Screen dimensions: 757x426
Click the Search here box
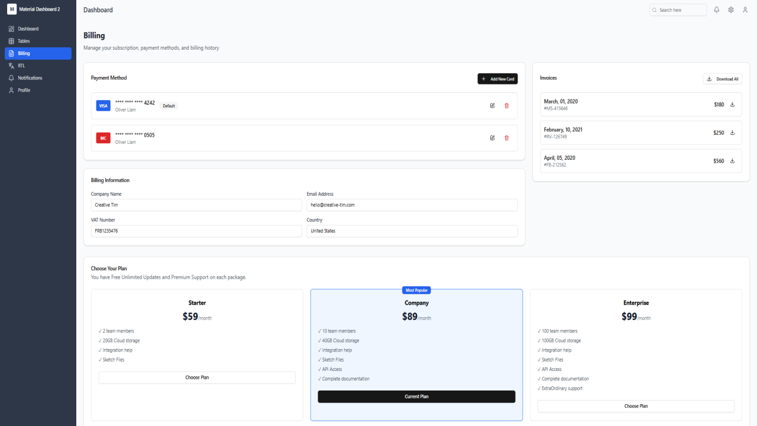click(x=678, y=10)
